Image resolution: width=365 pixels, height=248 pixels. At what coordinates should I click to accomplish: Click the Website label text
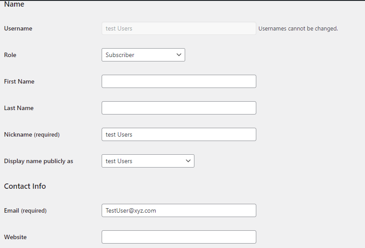(15, 237)
